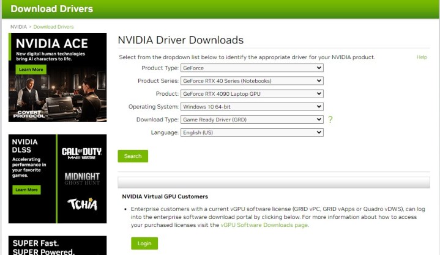Open the Product Type dropdown
440x255 pixels.
click(252, 68)
